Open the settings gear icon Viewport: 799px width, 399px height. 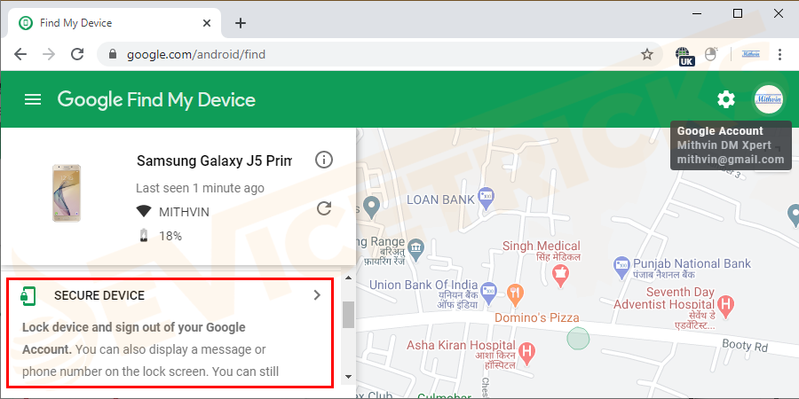coord(726,99)
